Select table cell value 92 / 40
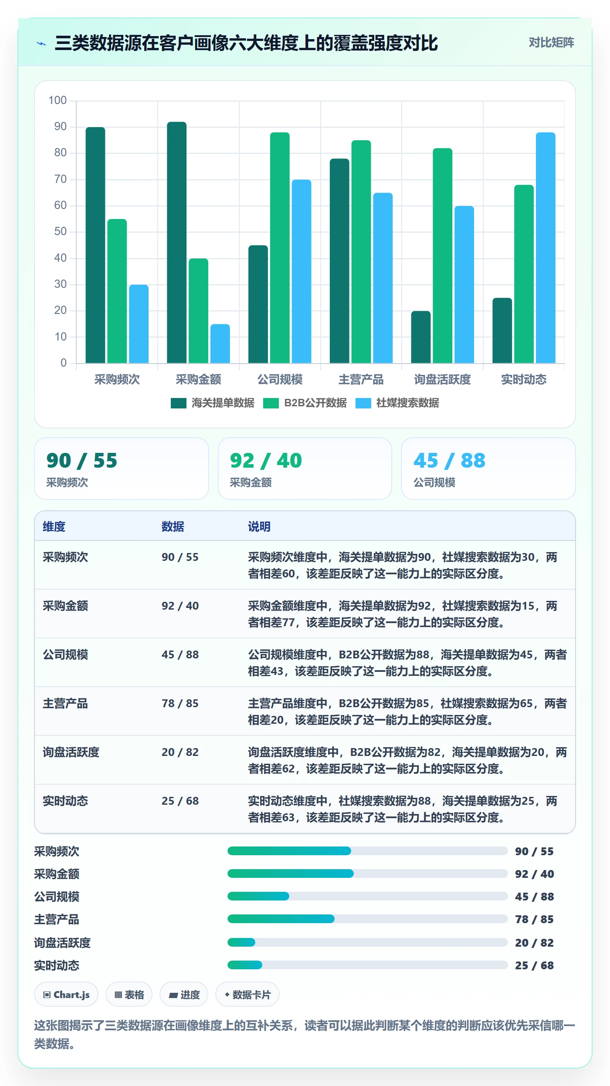The height and width of the screenshot is (1086, 610). pyautogui.click(x=180, y=606)
